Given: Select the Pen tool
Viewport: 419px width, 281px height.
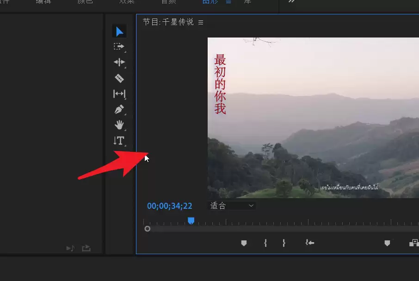Looking at the screenshot, I should pyautogui.click(x=119, y=109).
